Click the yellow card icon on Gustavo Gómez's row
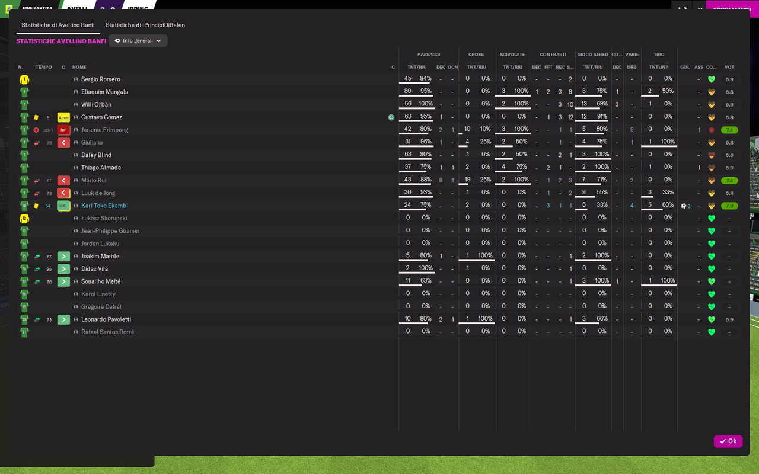759x474 pixels. [36, 117]
